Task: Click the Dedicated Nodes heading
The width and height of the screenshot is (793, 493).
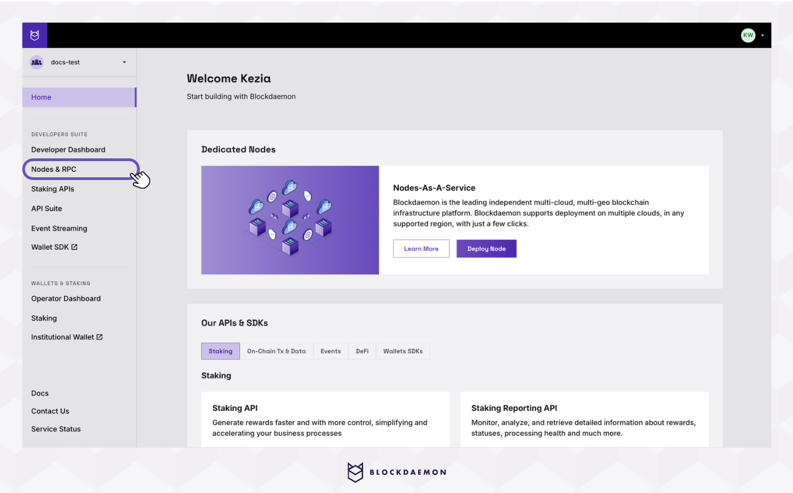Action: [238, 150]
